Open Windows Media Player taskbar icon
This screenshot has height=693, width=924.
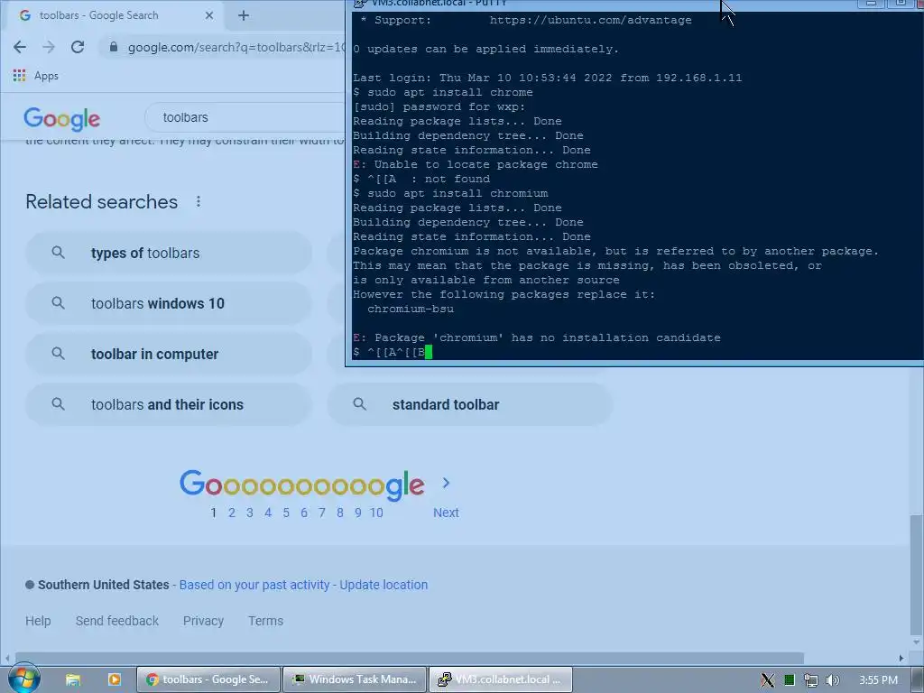pos(114,679)
